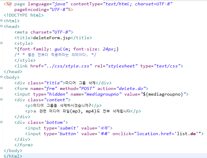Viewport: 207px width, 158px height.
Task: Click the closing </body> tag
Action: [13, 151]
